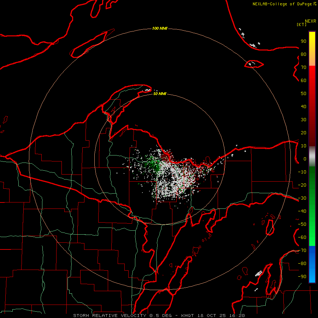Click the 50 NMI range ring label
The width and height of the screenshot is (318, 318).
tap(160, 94)
